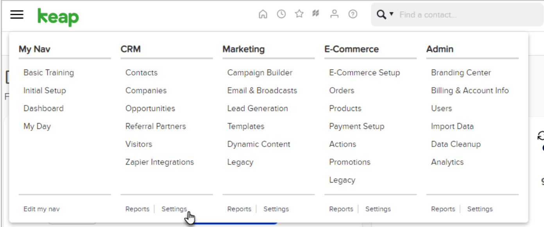
Task: Click the Keap logo
Action: pos(58,17)
